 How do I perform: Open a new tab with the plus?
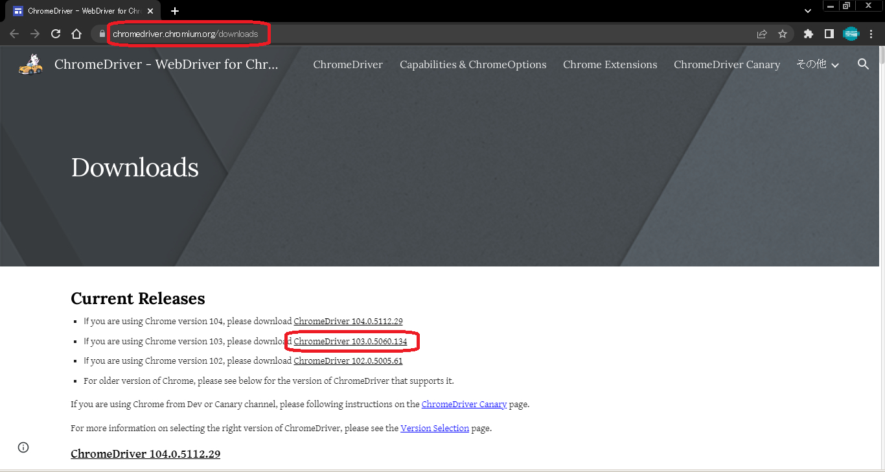175,11
